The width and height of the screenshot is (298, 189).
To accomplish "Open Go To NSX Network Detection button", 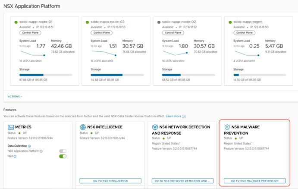I will [182, 181].
